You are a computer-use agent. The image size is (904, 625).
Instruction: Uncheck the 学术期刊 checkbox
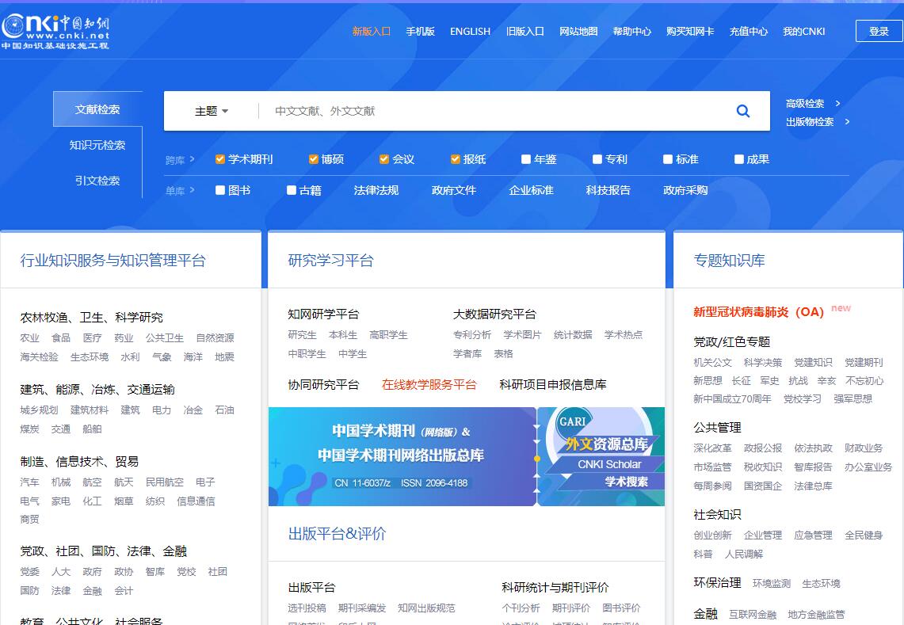tap(219, 159)
